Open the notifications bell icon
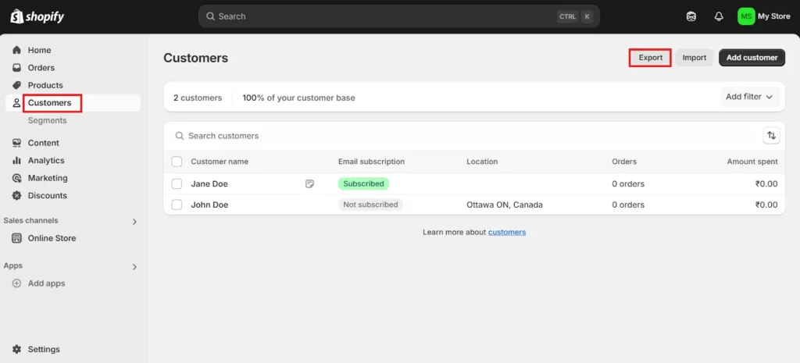800x363 pixels. pos(719,16)
